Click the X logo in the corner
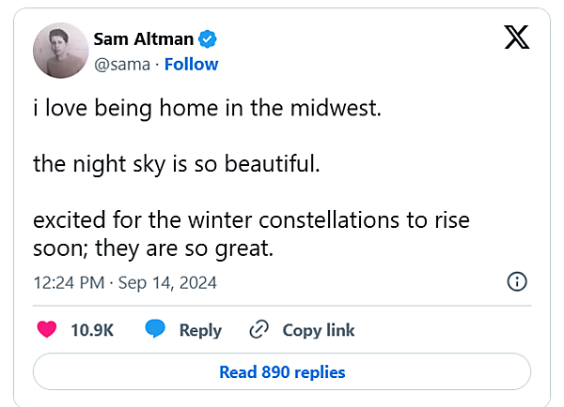 pos(516,37)
